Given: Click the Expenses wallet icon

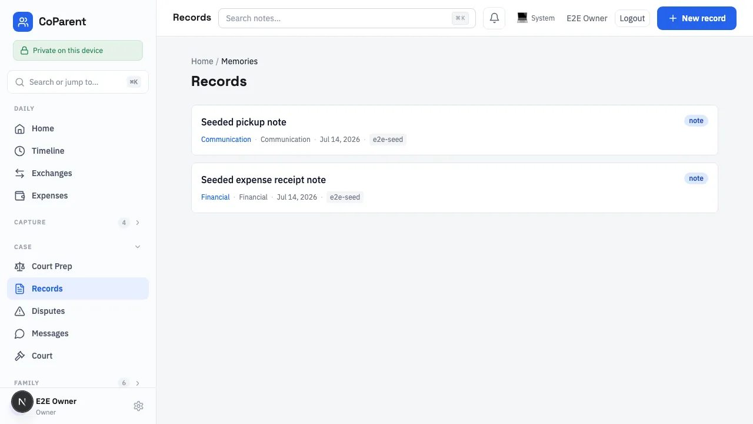Looking at the screenshot, I should tap(20, 196).
